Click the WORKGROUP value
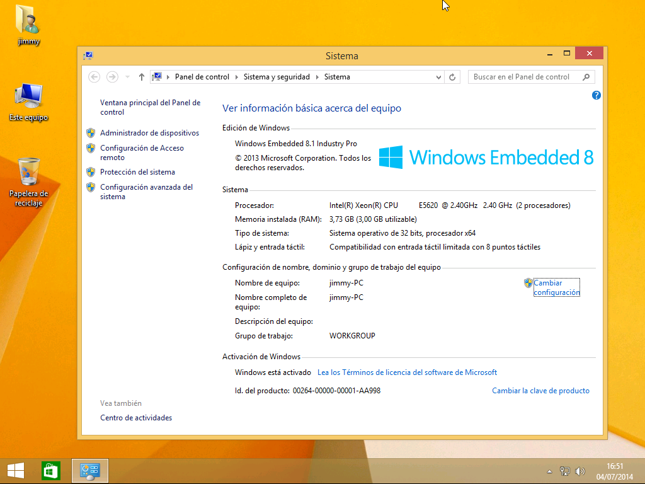This screenshot has height=484, width=645. 352,336
